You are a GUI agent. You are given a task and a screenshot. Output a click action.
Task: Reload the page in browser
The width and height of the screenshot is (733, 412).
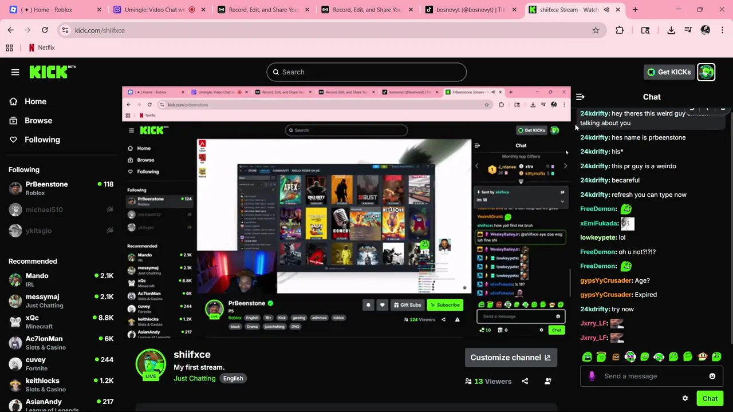[45, 30]
